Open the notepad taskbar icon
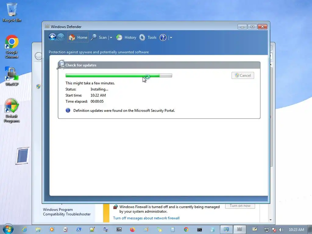312x234 pixels. click(x=92, y=229)
